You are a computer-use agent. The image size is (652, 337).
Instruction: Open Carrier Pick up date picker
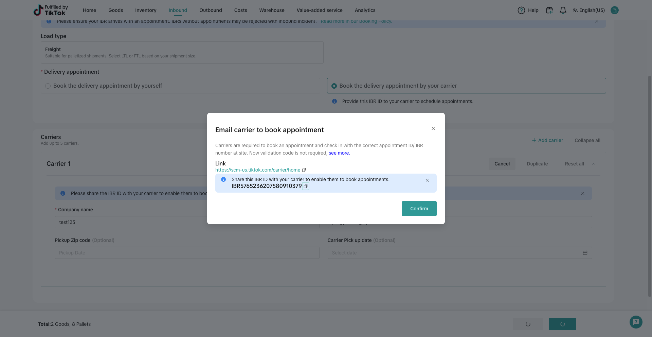459,253
